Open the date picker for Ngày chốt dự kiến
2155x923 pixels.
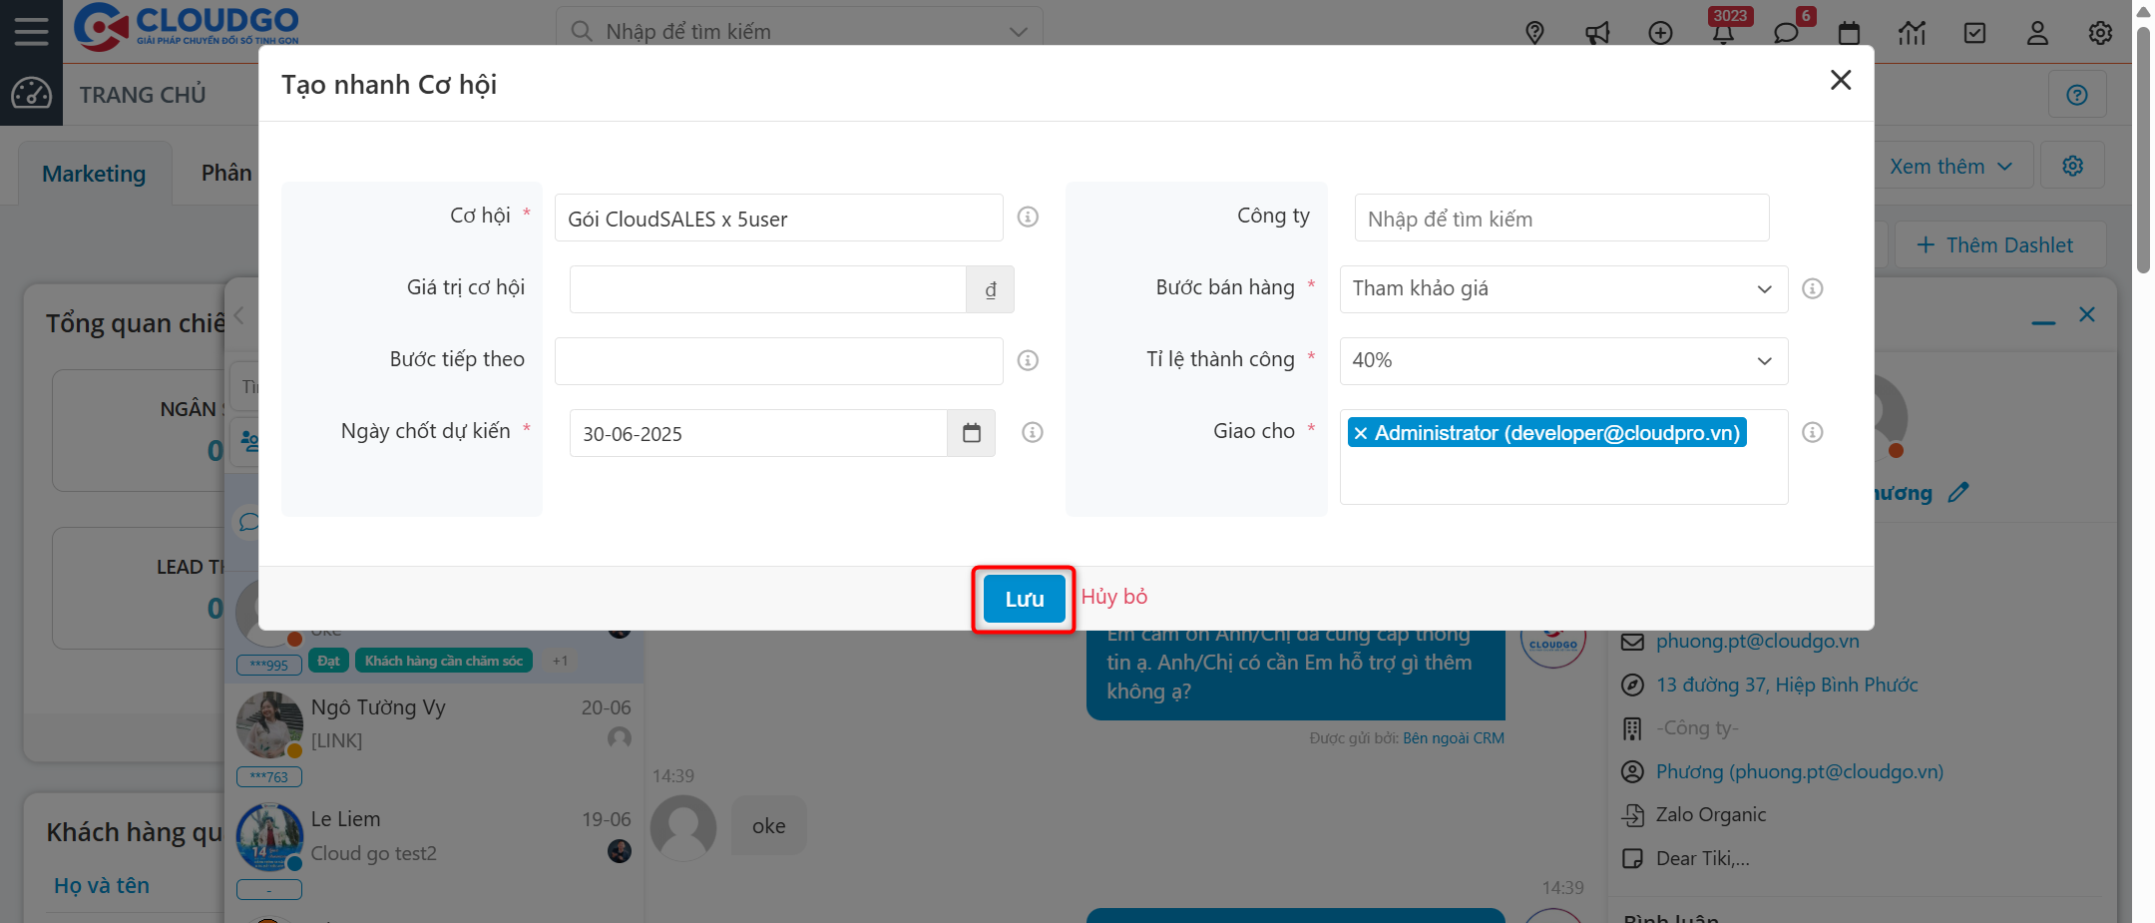[x=971, y=432]
